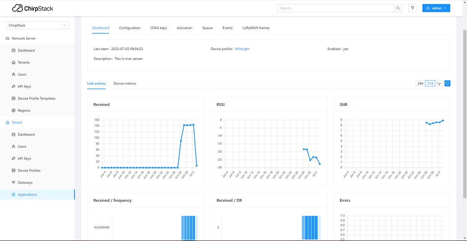Select the 1y time range option

pyautogui.click(x=439, y=83)
